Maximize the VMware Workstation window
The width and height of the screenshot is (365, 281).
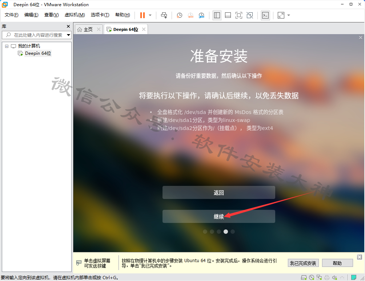coord(351,4)
